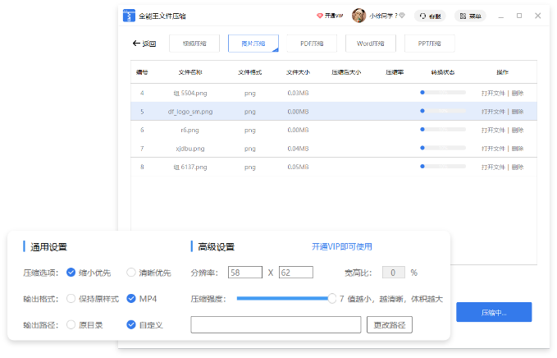Screen dimensions: 557x358
Task: Switch to the 视频压缩 tab
Action: coord(194,44)
